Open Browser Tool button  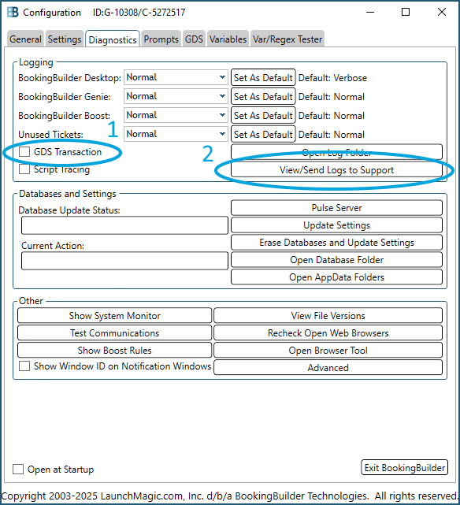point(328,351)
